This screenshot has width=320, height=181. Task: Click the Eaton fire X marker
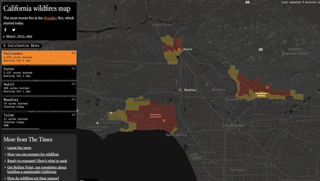pyautogui.click(x=267, y=87)
